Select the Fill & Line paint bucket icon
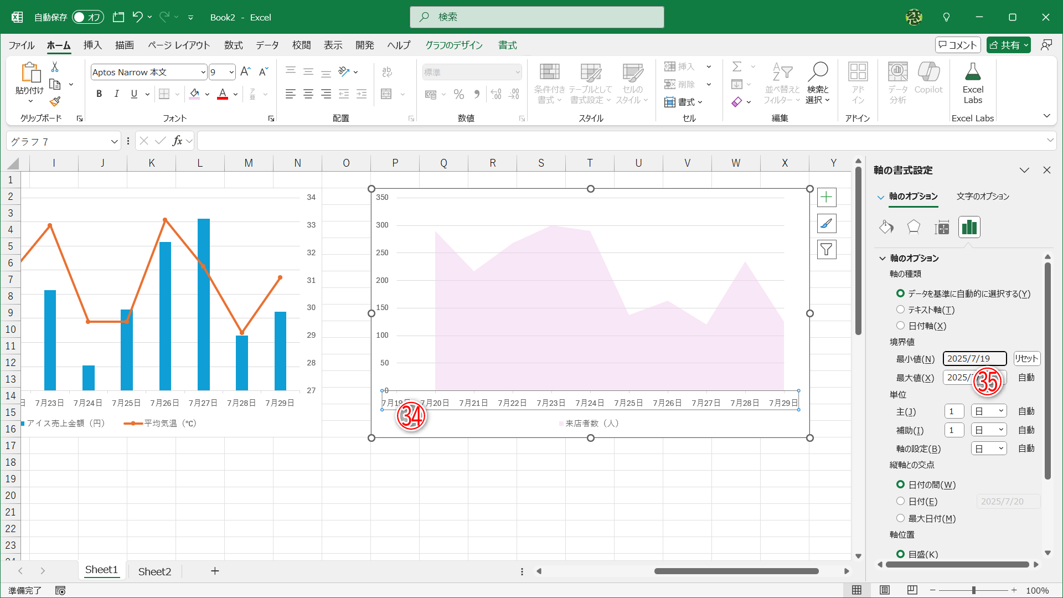 tap(886, 227)
